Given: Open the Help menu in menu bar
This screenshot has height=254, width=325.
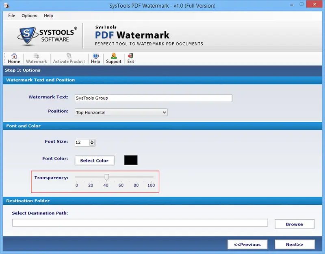Looking at the screenshot, I should [48, 15].
